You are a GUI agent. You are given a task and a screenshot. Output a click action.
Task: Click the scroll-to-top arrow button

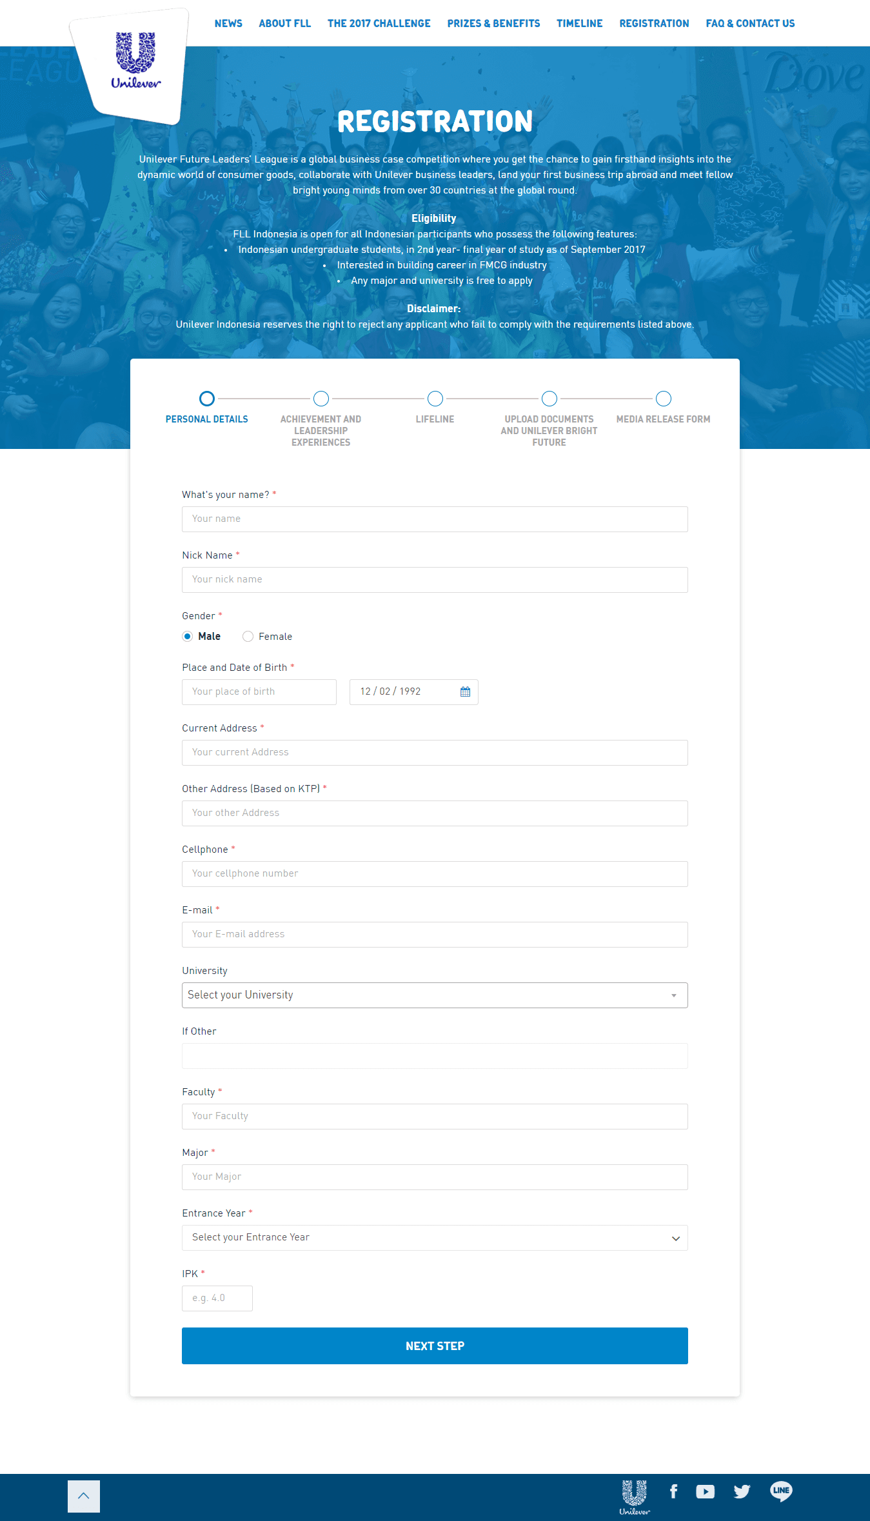[x=84, y=1496]
